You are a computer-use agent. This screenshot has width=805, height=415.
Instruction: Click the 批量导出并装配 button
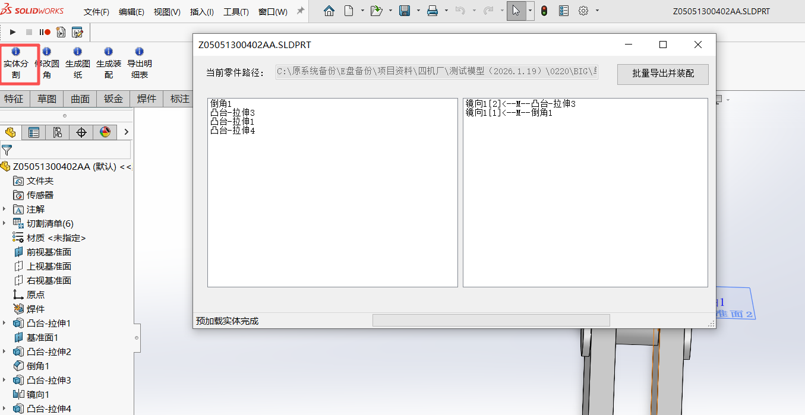point(663,74)
